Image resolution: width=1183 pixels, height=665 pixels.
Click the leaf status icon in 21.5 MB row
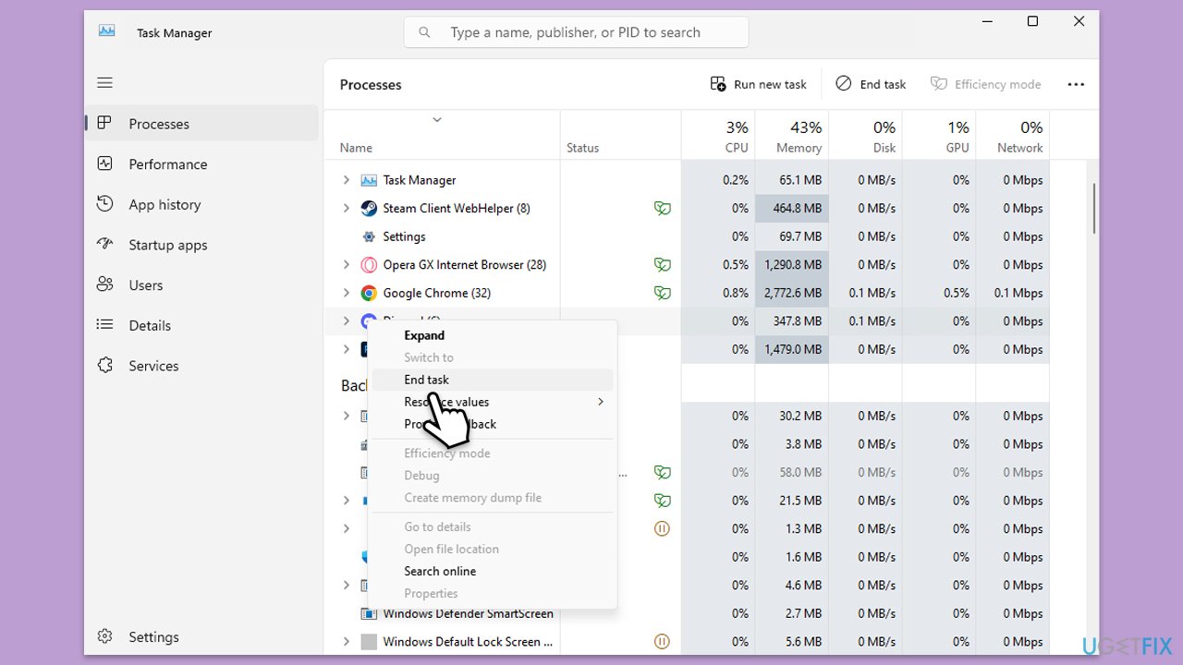pos(662,501)
